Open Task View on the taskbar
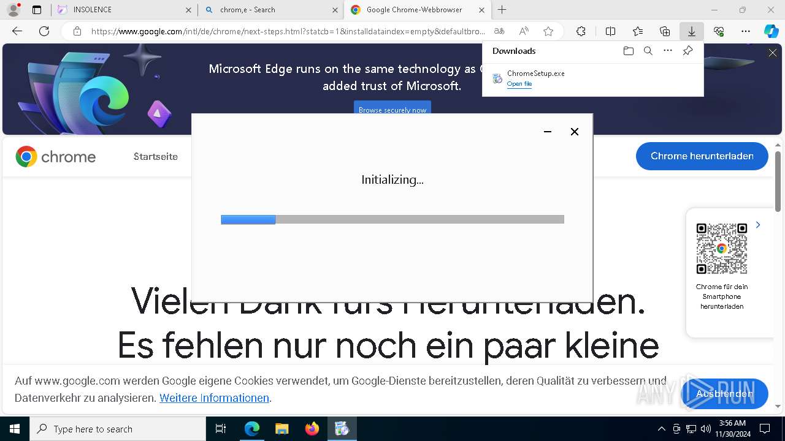This screenshot has height=441, width=785. coord(221,429)
